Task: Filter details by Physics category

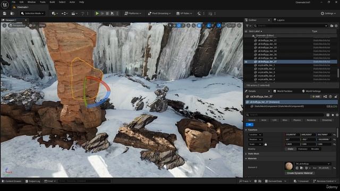Action: click(297, 120)
